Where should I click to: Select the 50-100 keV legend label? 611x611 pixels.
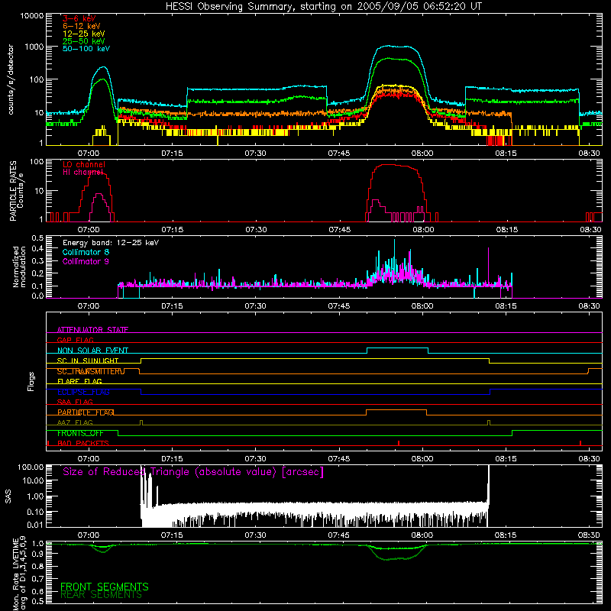[86, 49]
